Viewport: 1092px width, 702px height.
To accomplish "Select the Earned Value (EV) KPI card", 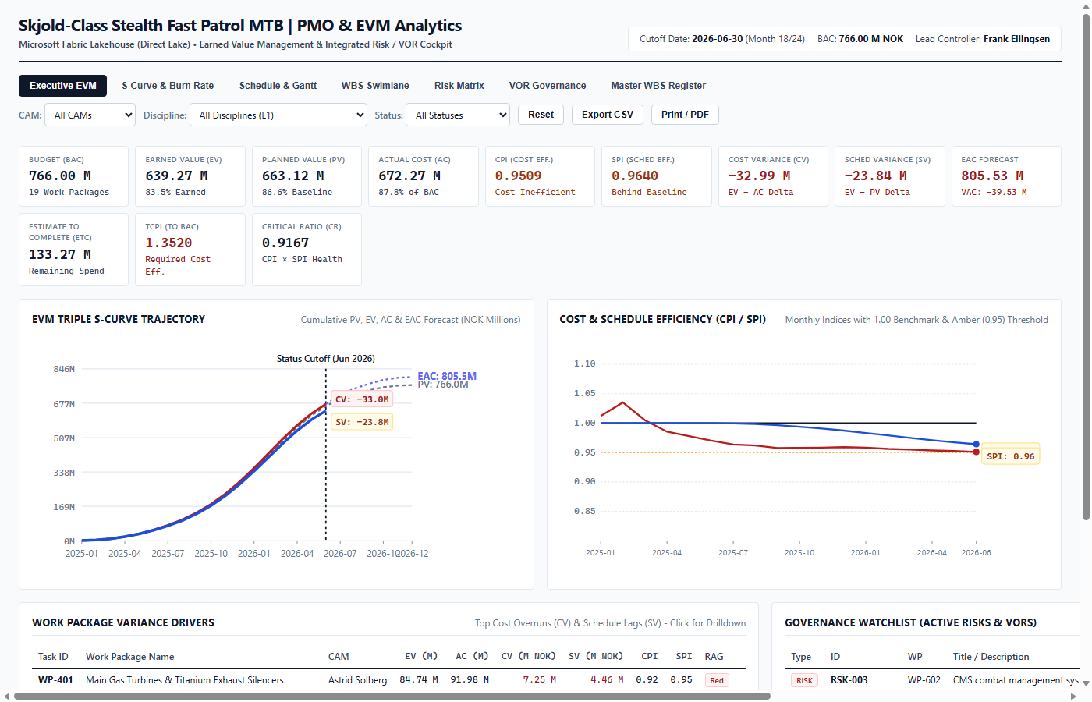I will click(x=190, y=176).
